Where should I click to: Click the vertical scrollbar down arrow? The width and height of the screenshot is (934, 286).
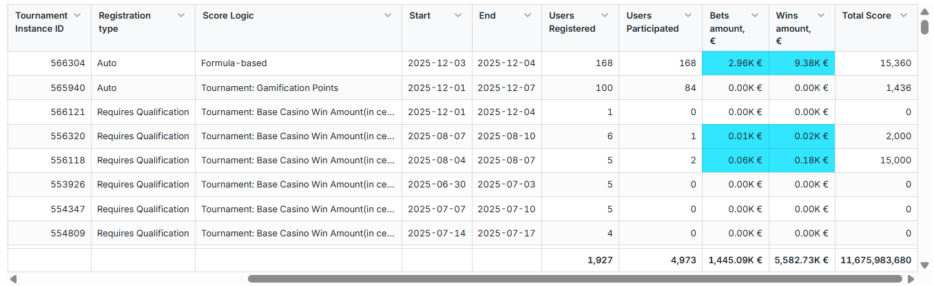924,265
